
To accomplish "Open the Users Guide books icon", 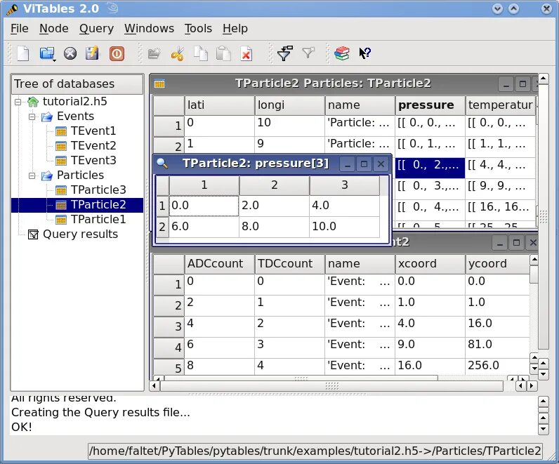I will point(342,53).
